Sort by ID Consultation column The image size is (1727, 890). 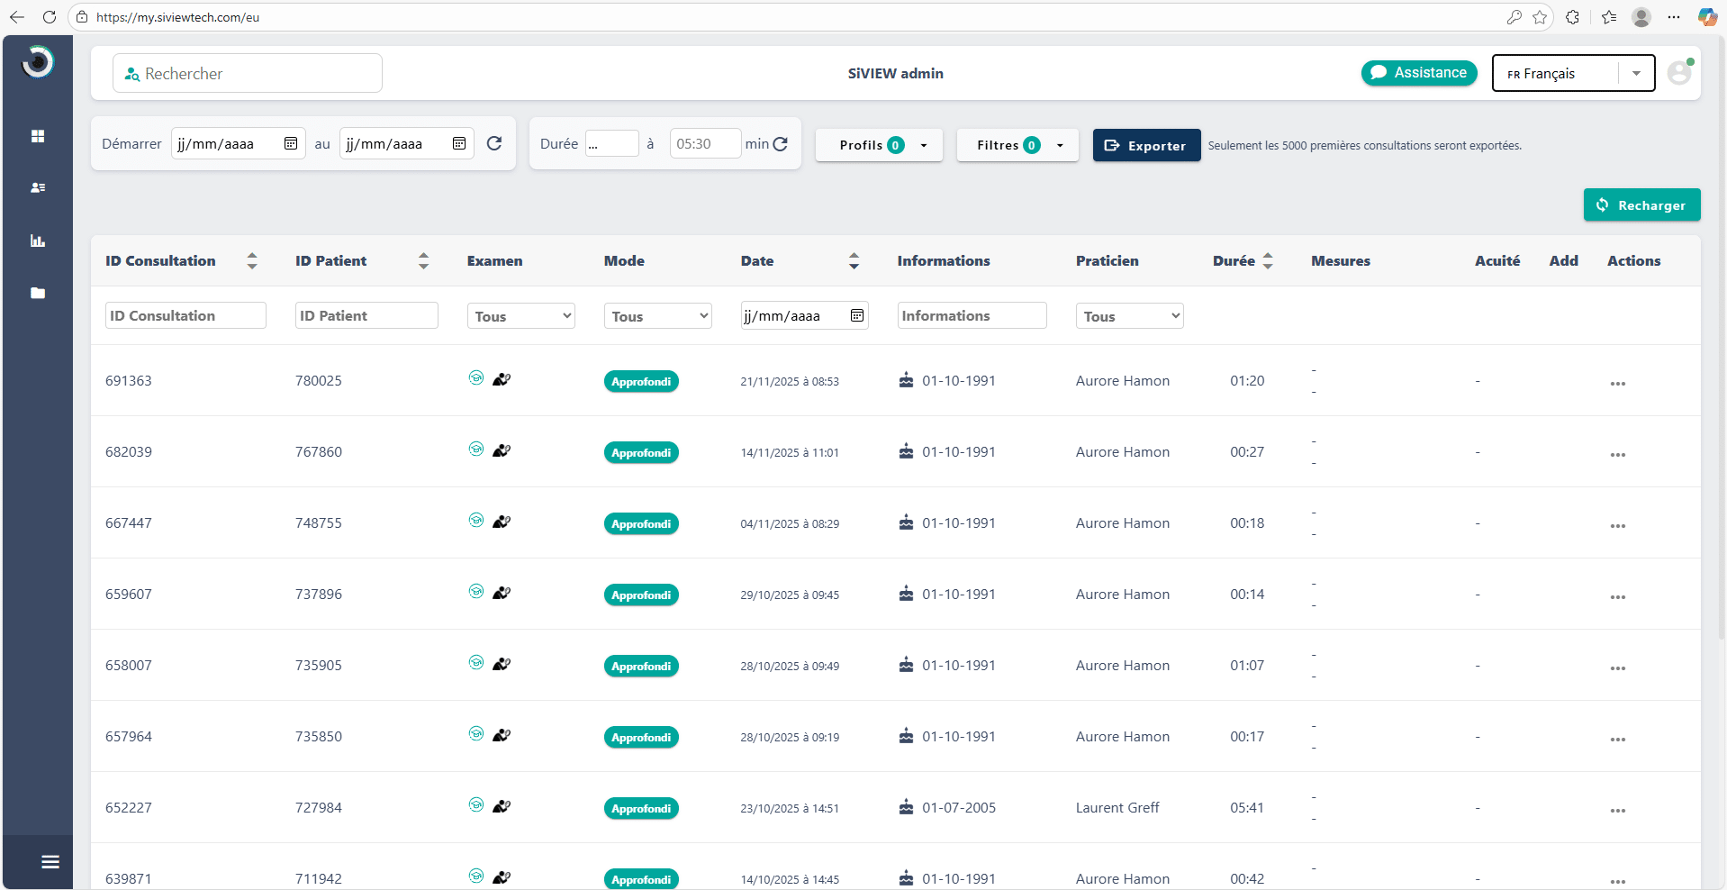point(252,261)
